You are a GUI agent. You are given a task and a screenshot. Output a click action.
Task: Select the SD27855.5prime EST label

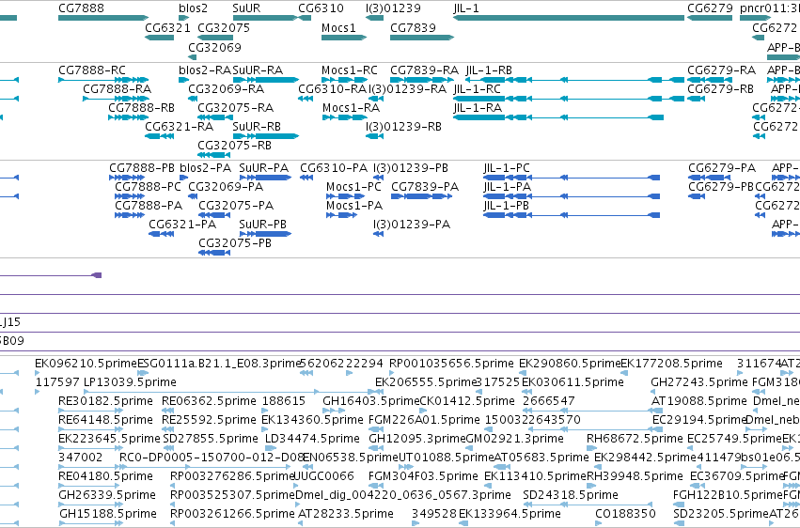[211, 439]
